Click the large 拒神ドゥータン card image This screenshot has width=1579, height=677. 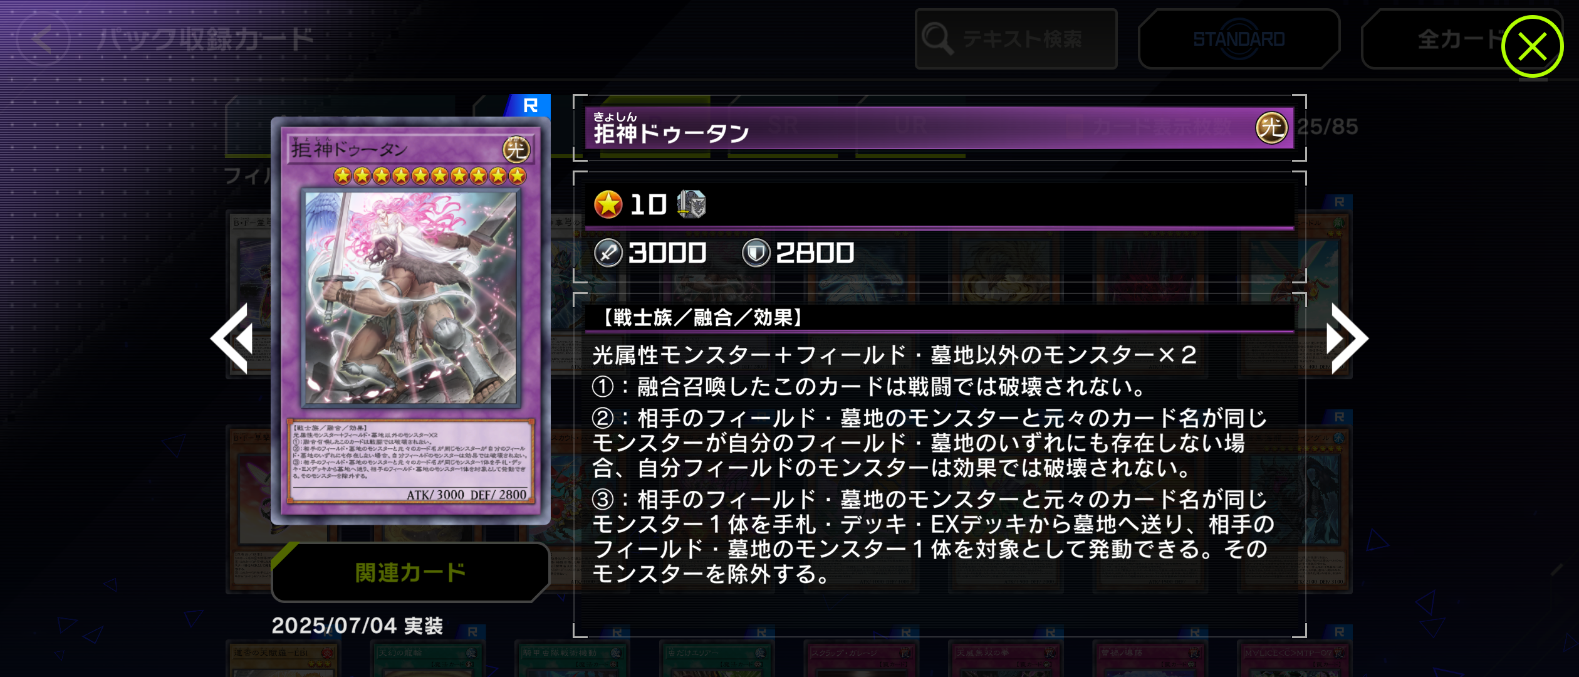[410, 320]
